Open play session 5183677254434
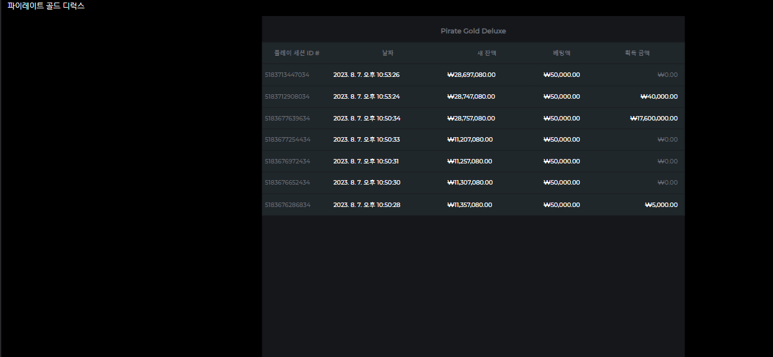This screenshot has width=773, height=357. (x=287, y=140)
